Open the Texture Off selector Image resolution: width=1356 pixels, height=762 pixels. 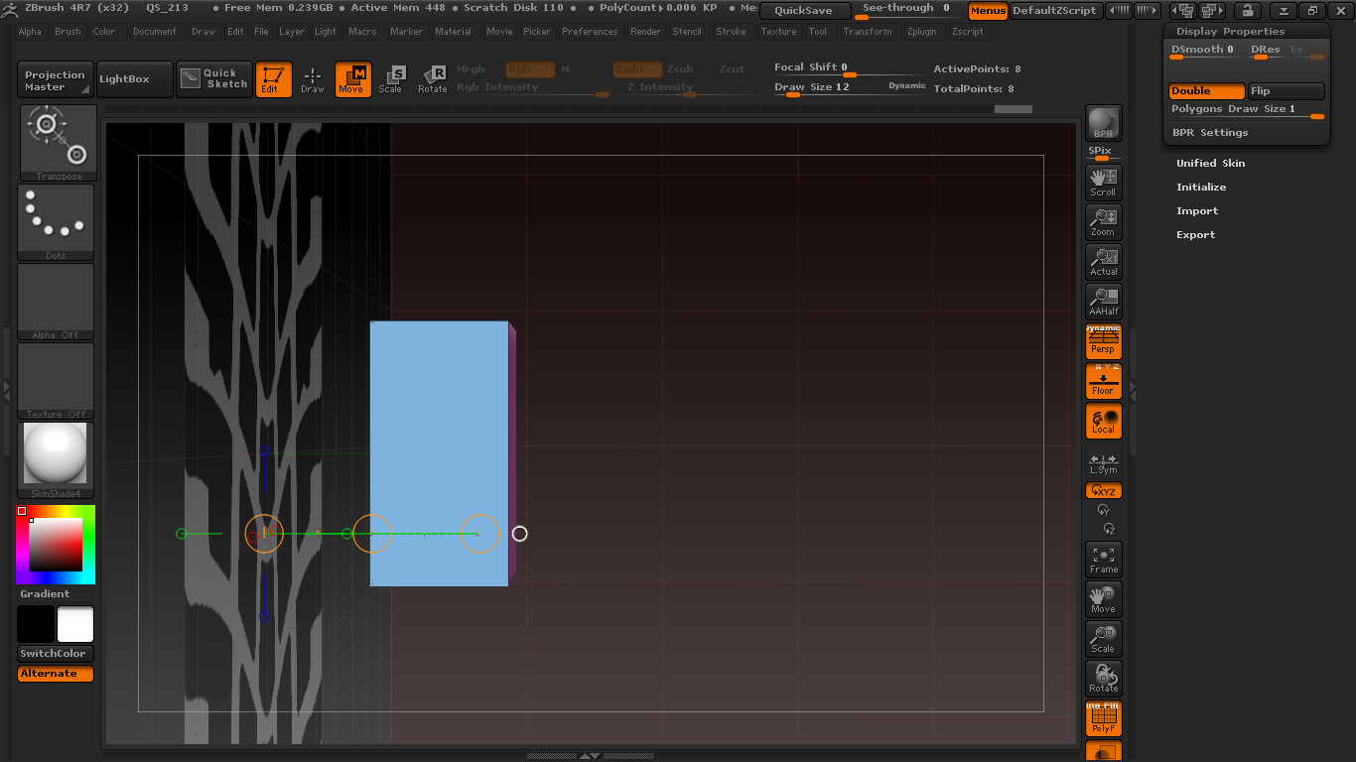57,381
